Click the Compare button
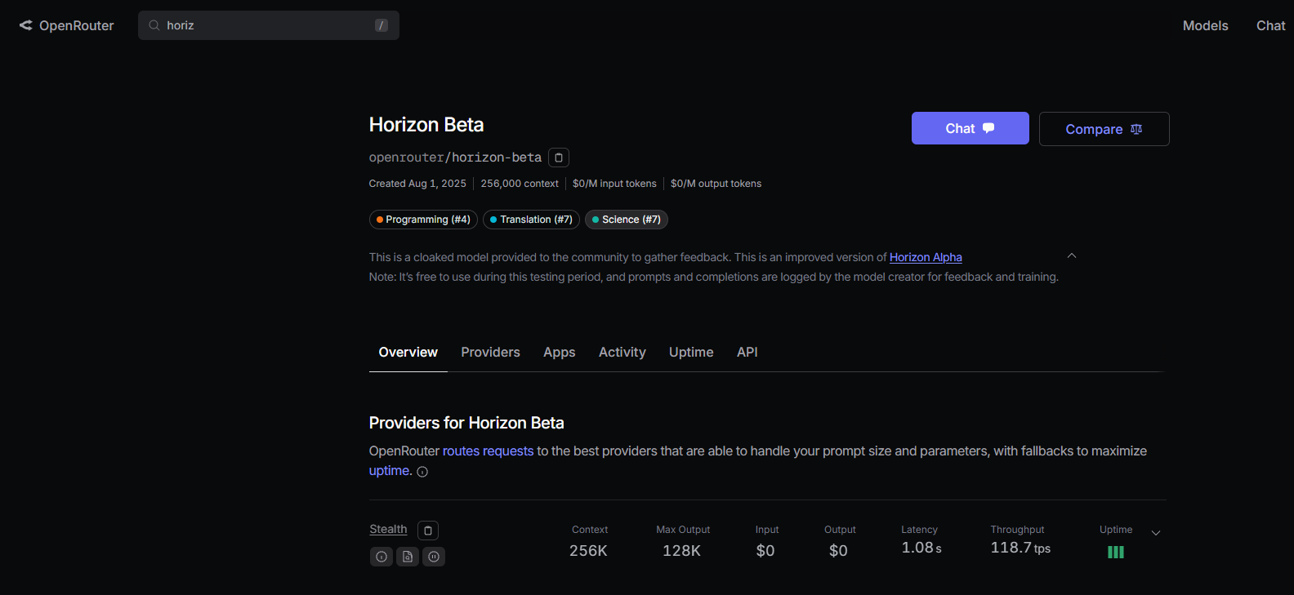The width and height of the screenshot is (1294, 595). pos(1104,129)
